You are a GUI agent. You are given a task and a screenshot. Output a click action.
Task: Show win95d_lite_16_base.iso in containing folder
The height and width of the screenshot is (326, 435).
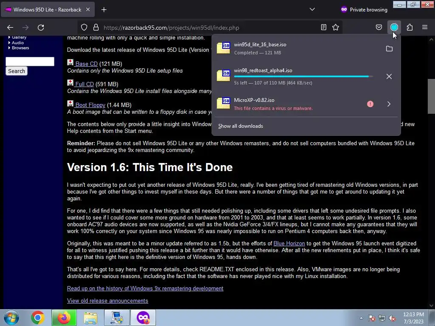(x=389, y=49)
